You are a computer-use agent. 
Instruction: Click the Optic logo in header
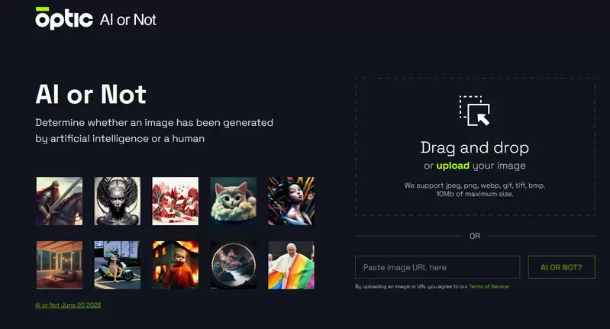click(64, 18)
